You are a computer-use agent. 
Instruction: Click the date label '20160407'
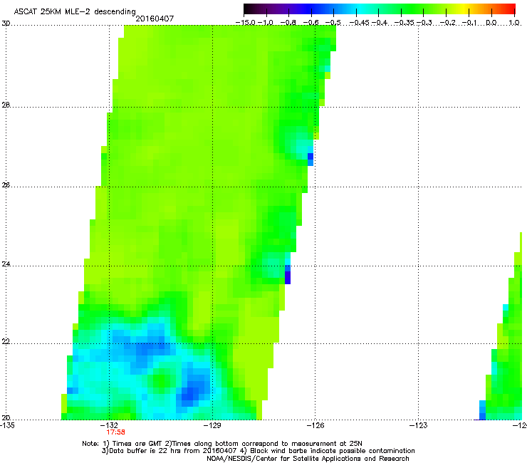pos(155,19)
